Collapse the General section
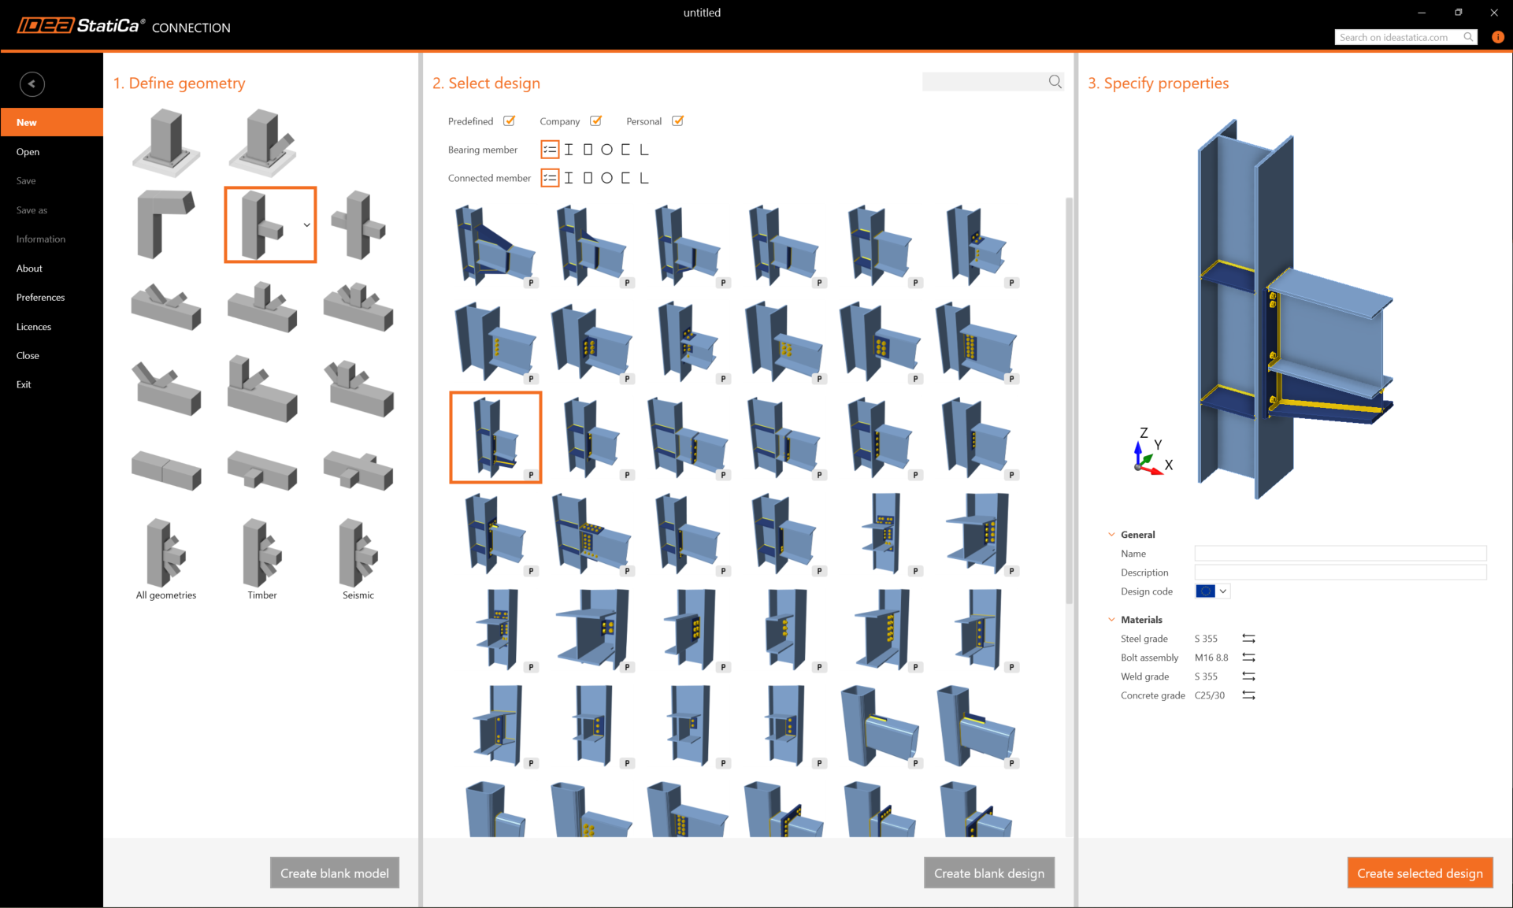This screenshot has width=1513, height=908. (x=1111, y=535)
